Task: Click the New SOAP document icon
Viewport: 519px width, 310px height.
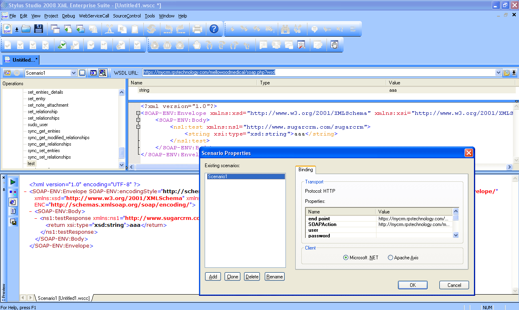Action: (8, 29)
